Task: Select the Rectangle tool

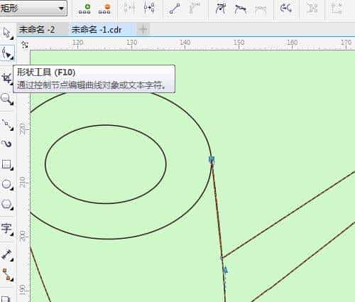Action: [7, 164]
